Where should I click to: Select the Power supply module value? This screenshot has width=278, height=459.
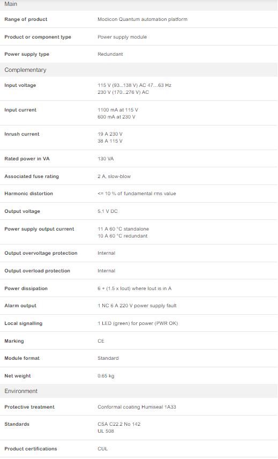(x=122, y=37)
